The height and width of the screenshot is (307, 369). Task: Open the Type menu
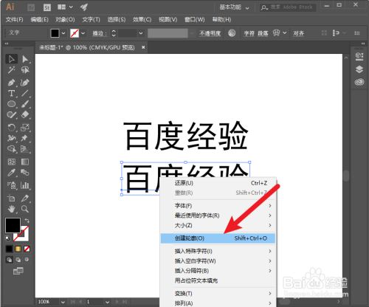tap(91, 20)
